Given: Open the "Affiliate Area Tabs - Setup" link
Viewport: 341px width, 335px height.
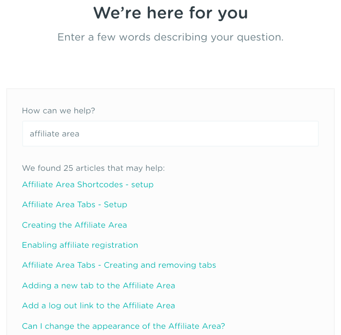Looking at the screenshot, I should coord(74,205).
